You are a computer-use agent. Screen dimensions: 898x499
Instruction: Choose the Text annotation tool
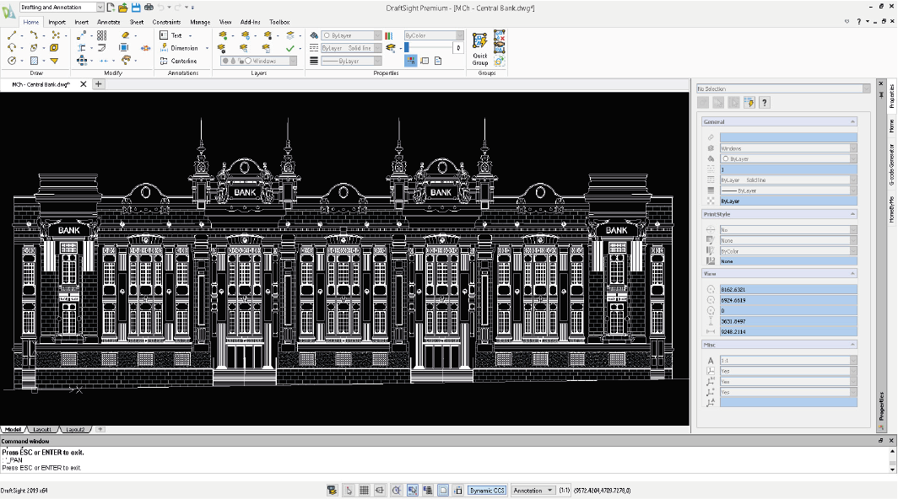pos(170,35)
